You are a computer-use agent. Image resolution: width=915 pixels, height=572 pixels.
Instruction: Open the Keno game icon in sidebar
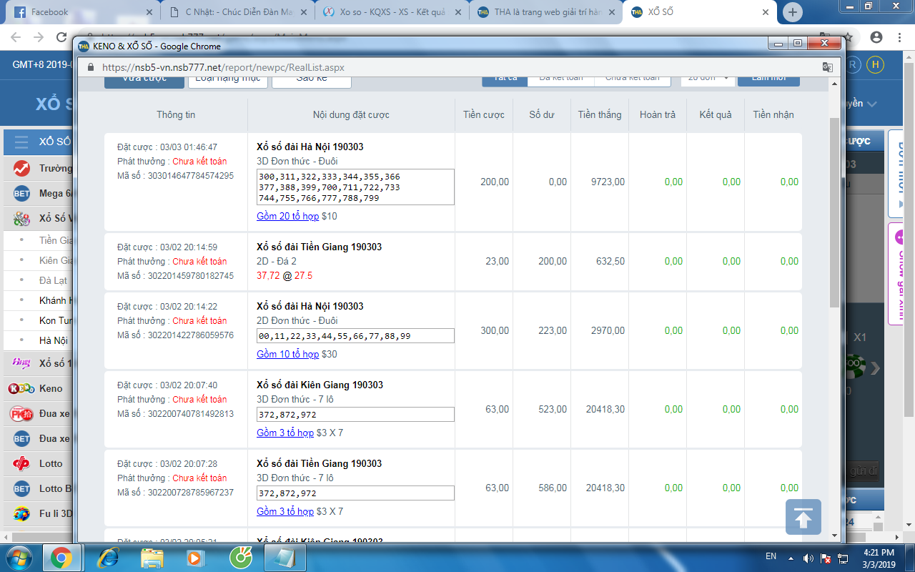point(21,389)
